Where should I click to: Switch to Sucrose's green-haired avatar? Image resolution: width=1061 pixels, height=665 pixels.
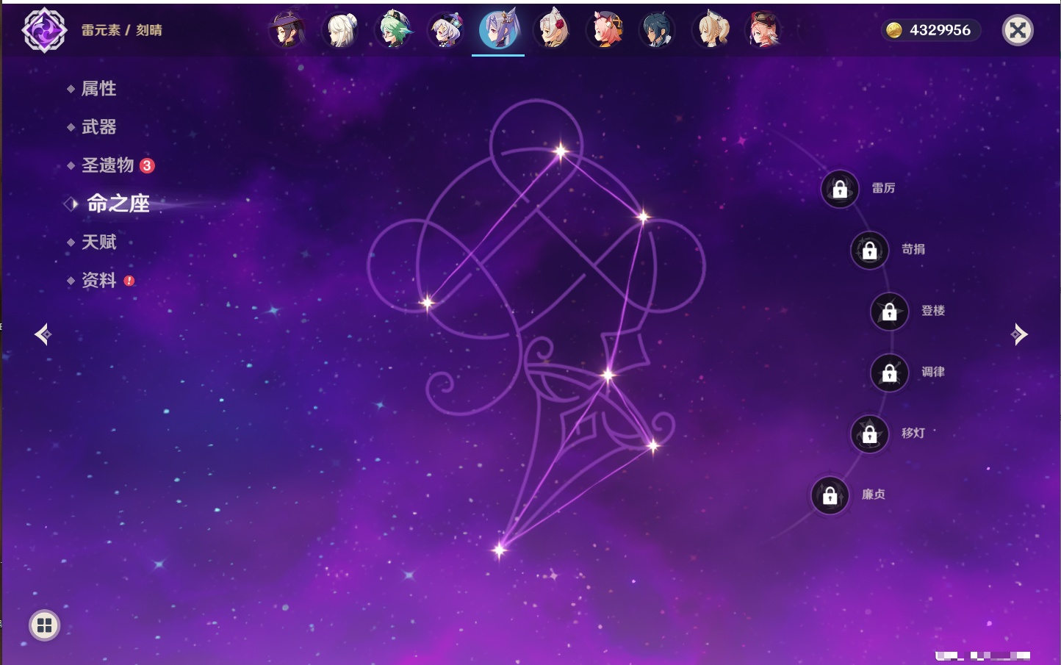point(395,30)
